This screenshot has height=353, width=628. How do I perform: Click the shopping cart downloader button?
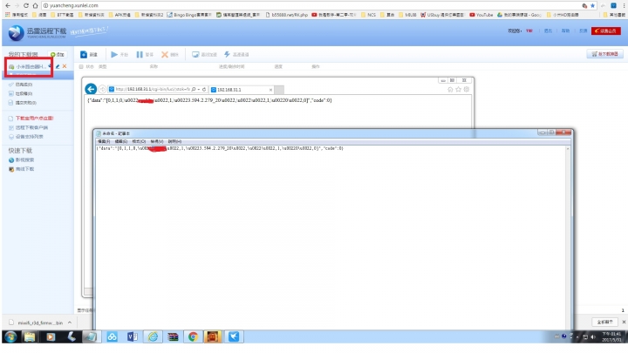tap(604, 54)
